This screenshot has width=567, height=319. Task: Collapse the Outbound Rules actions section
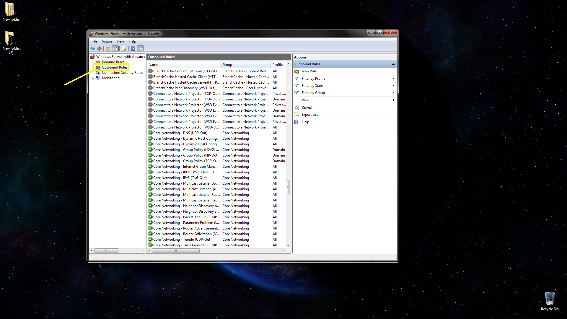tap(393, 64)
